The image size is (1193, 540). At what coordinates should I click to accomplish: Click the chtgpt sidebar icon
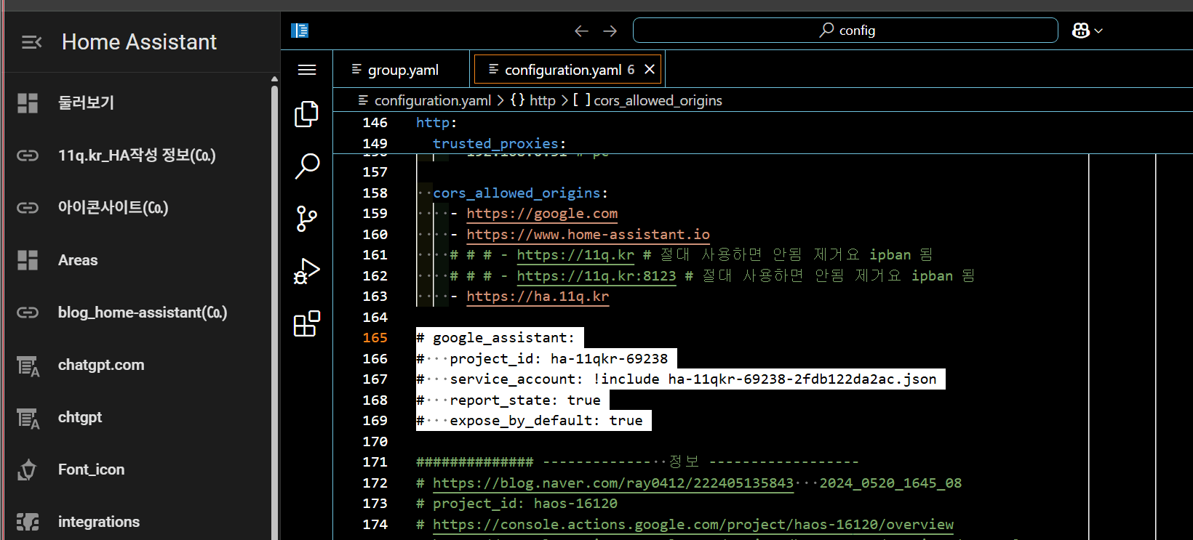[28, 418]
